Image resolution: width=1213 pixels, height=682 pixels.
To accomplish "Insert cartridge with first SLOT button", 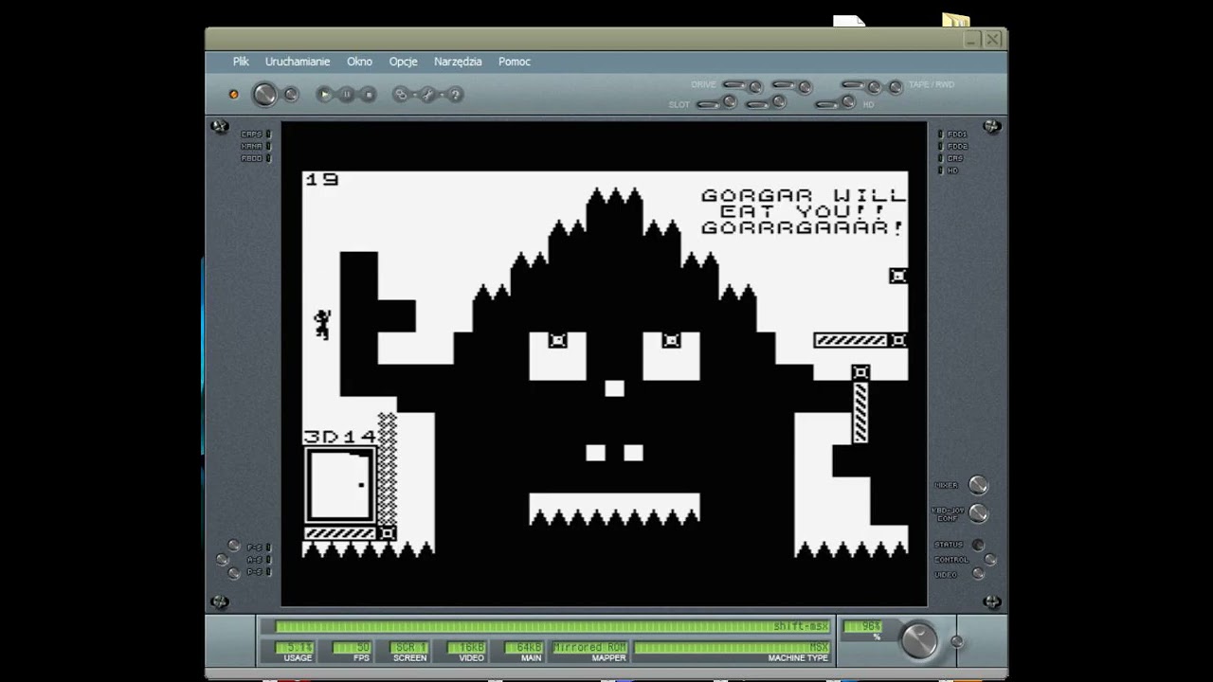I will (709, 104).
